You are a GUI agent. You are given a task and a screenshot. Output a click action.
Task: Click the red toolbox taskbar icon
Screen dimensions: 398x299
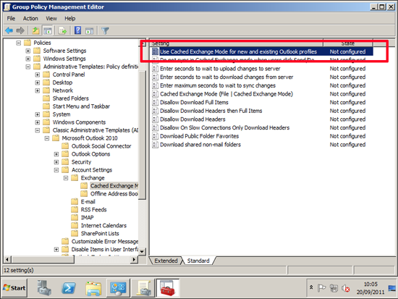coord(168,288)
